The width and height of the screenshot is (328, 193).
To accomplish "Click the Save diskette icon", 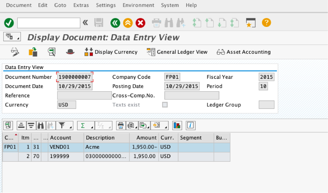I will (99, 23).
